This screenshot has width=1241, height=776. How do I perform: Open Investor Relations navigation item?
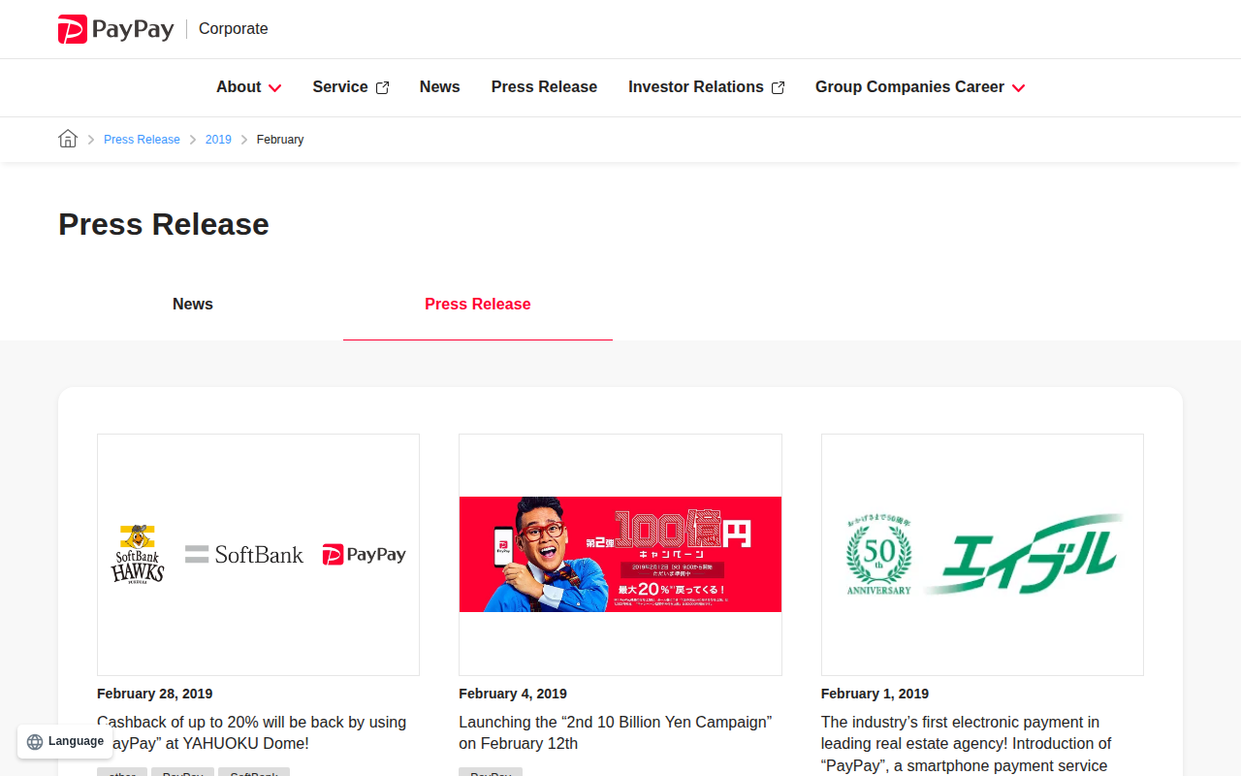point(696,87)
